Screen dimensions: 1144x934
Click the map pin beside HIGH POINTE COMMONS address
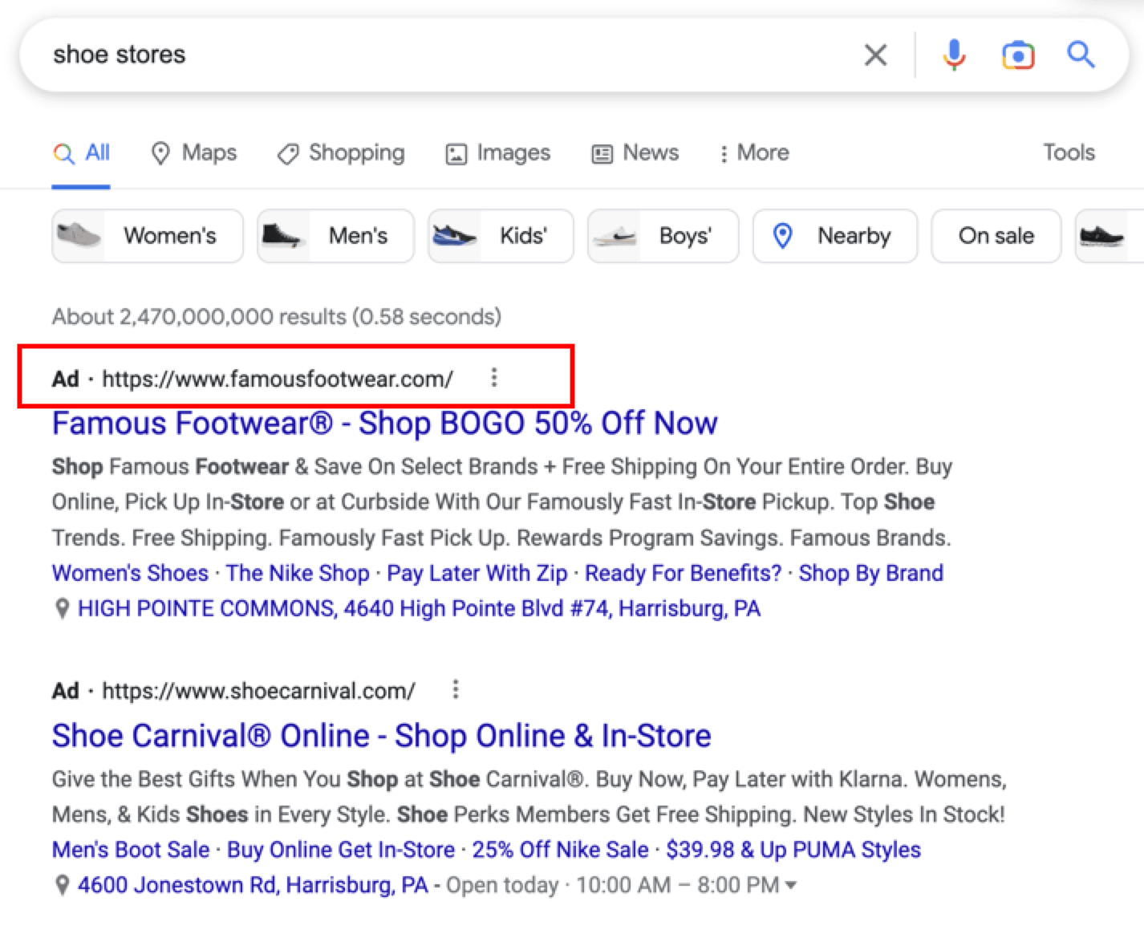coord(63,608)
